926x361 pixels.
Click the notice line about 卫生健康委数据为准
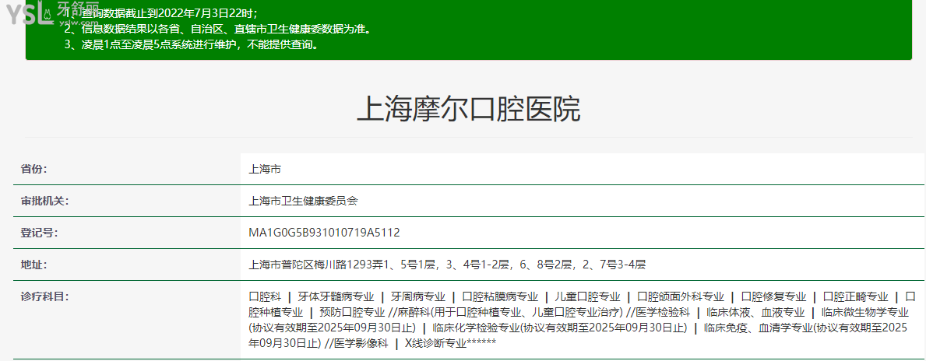[218, 28]
